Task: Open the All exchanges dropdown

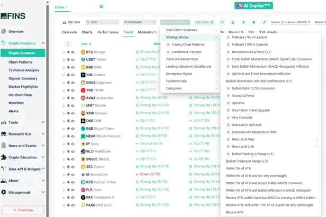Action: tap(139, 22)
